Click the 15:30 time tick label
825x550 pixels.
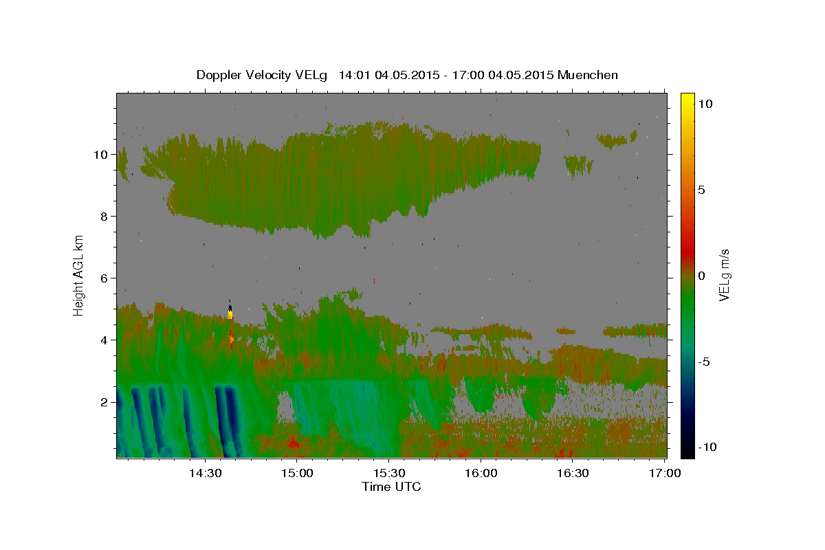(389, 473)
